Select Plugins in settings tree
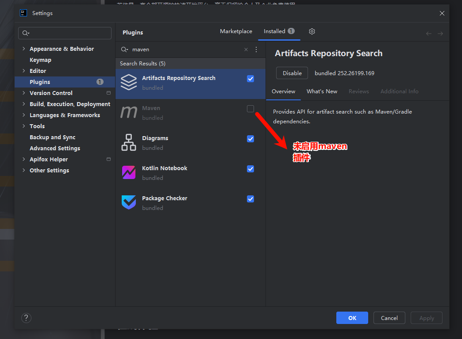462x339 pixels. [65, 82]
